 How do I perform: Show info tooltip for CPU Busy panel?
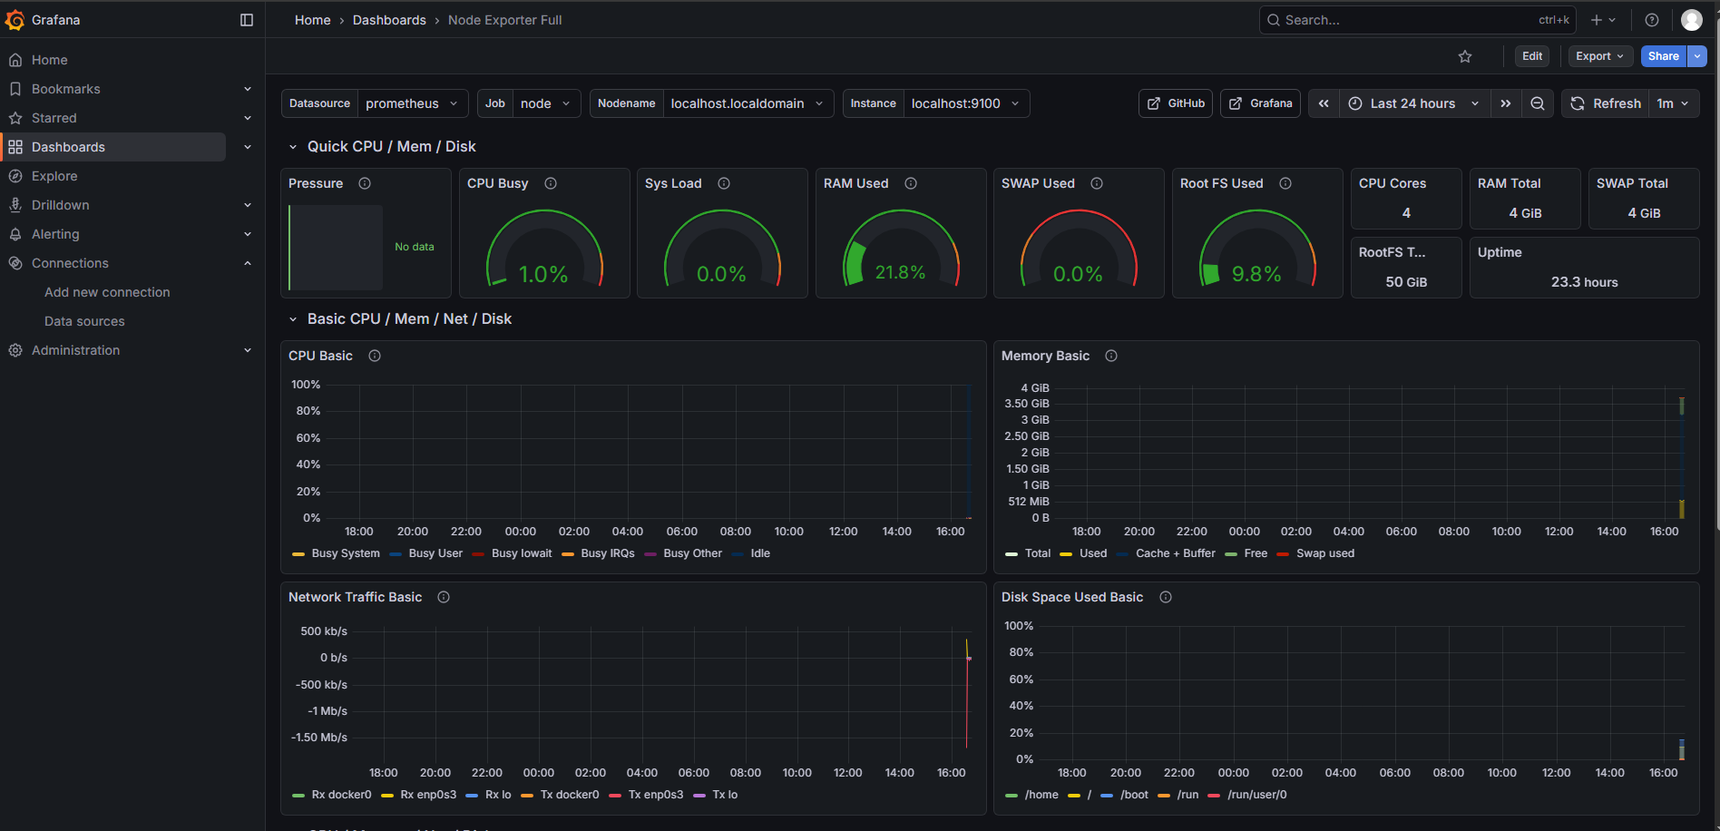point(551,183)
